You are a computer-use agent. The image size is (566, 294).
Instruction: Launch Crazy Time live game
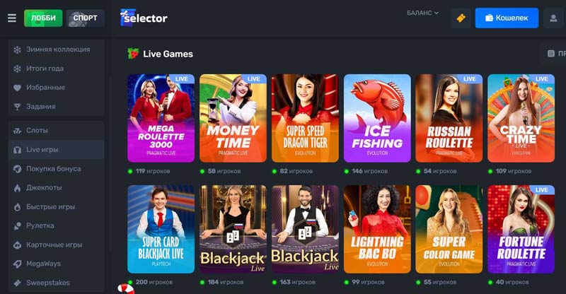[x=521, y=118]
